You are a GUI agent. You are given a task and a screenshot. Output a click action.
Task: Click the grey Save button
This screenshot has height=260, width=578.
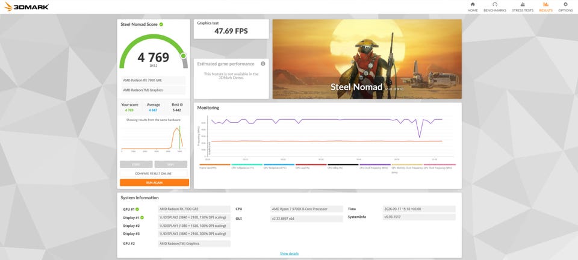point(170,164)
